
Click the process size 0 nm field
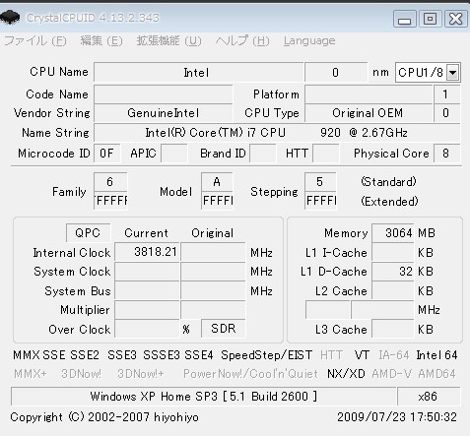pyautogui.click(x=336, y=72)
